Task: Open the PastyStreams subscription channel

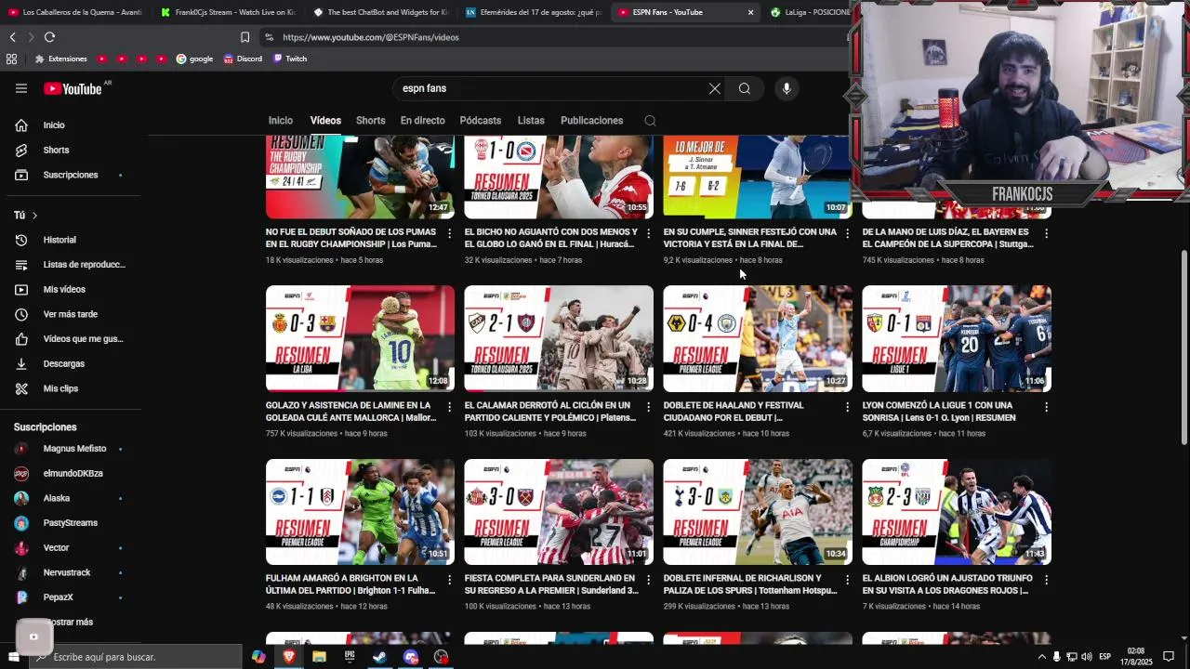Action: 71,523
